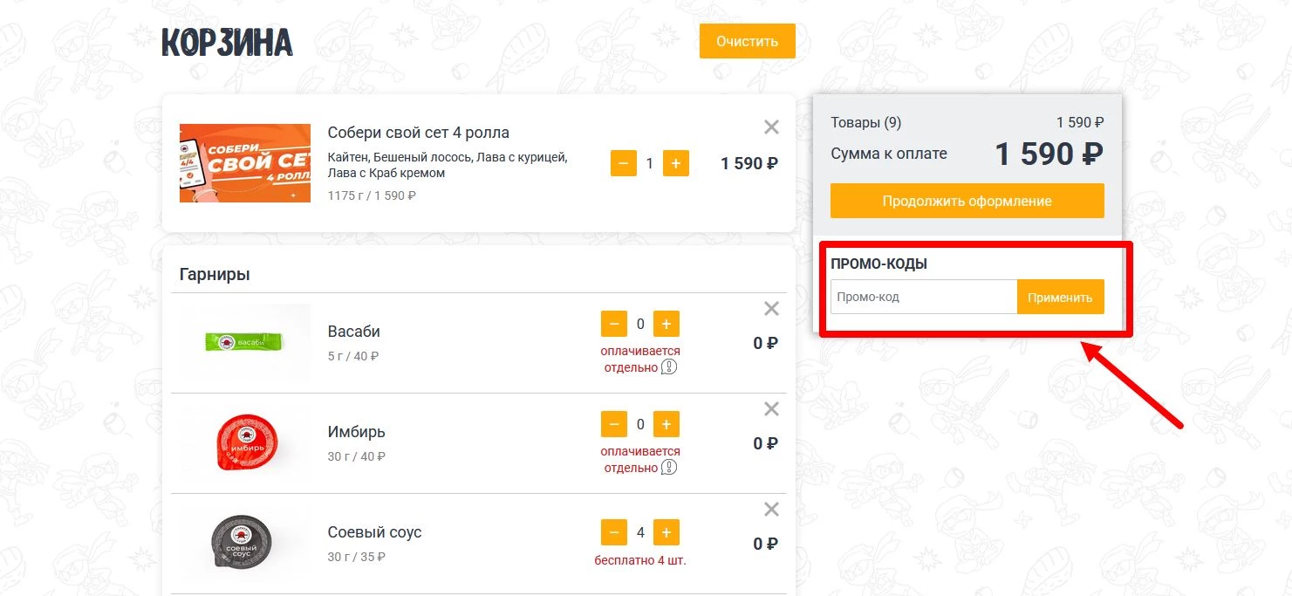This screenshot has height=596, width=1292.
Task: Decrease roll set quantity with minus
Action: (624, 163)
